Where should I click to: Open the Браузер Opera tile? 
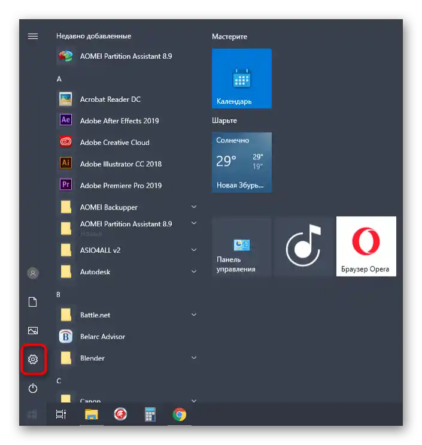366,246
